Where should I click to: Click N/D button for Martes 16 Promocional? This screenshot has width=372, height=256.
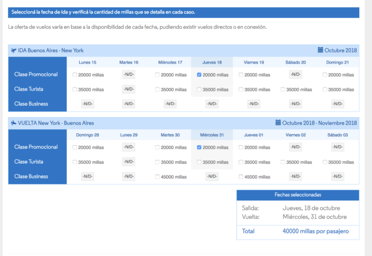click(129, 75)
